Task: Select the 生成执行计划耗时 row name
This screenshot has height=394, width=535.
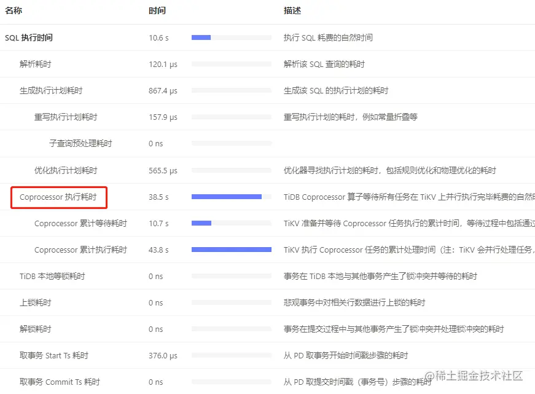Action: point(51,90)
